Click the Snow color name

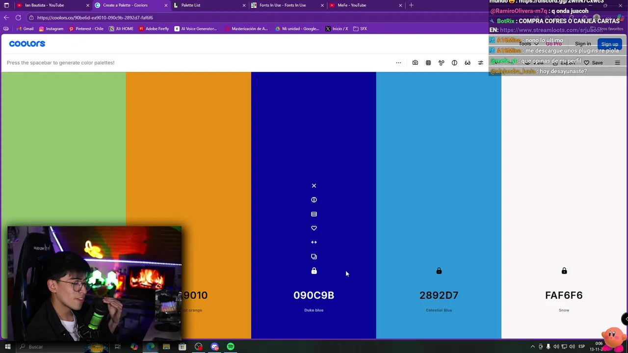pyautogui.click(x=564, y=310)
